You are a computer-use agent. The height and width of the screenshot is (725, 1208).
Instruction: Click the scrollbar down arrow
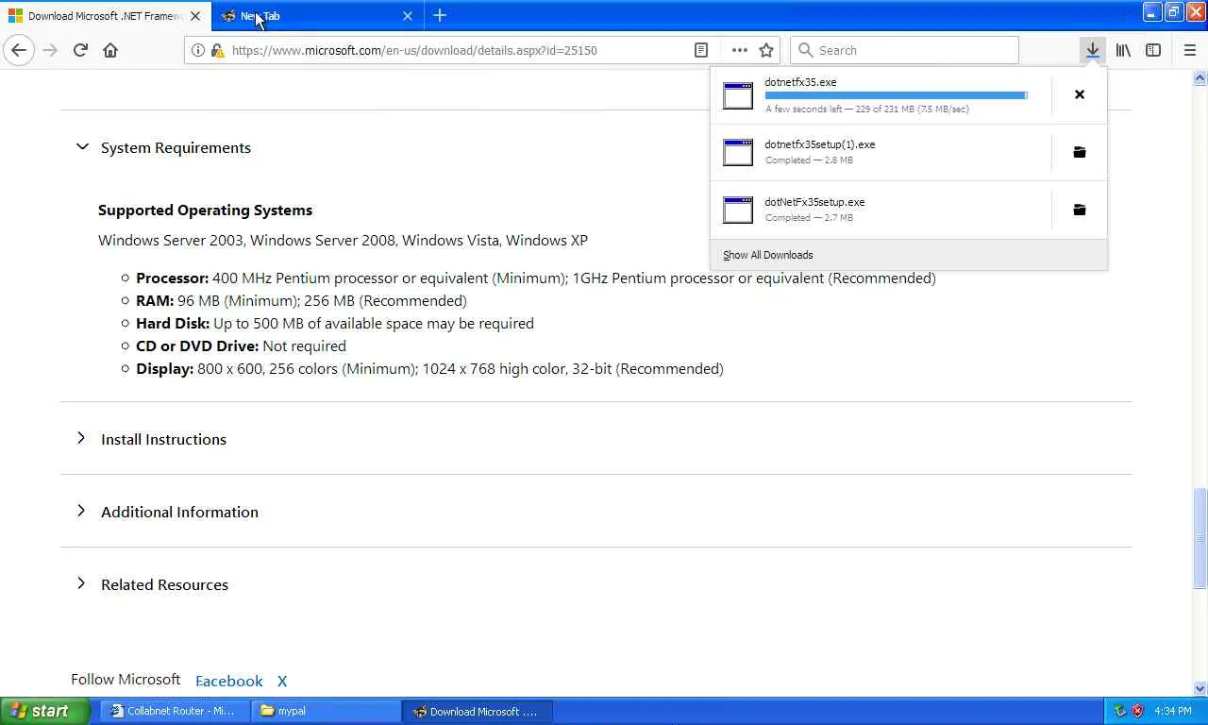tap(1200, 689)
